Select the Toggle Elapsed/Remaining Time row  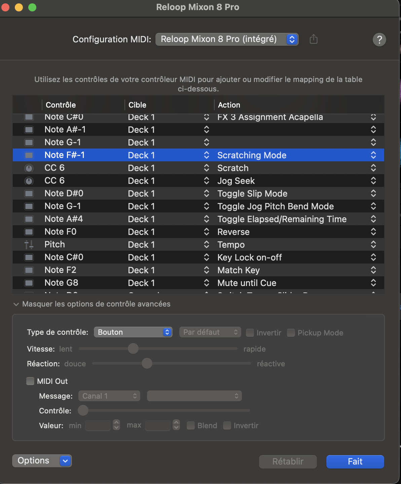click(x=198, y=219)
